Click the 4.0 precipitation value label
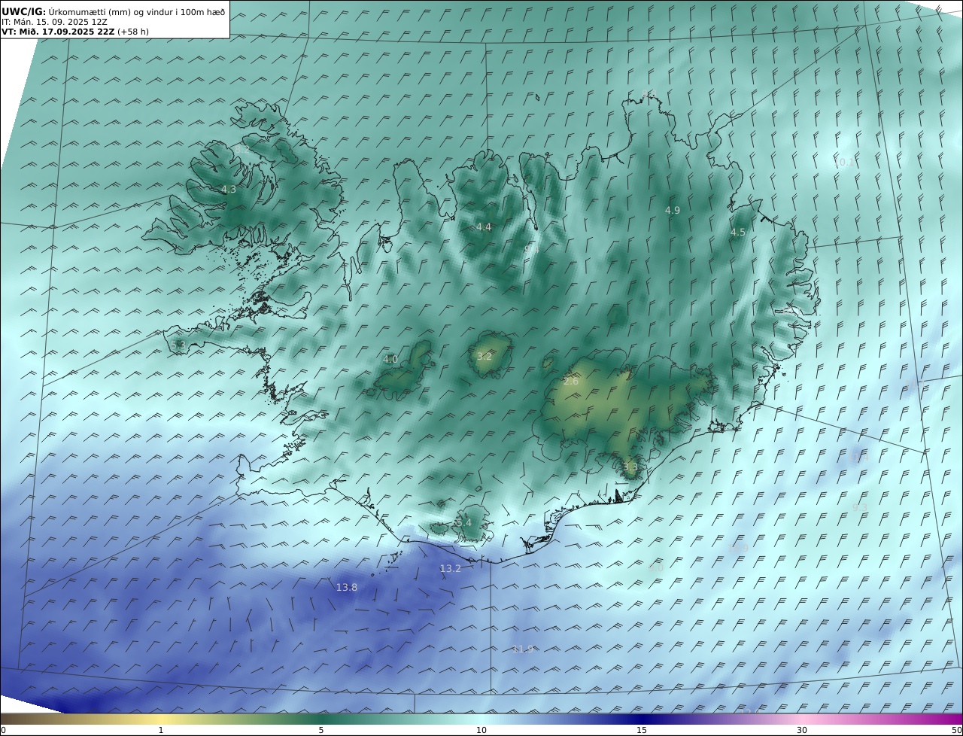This screenshot has width=963, height=736. [x=390, y=360]
